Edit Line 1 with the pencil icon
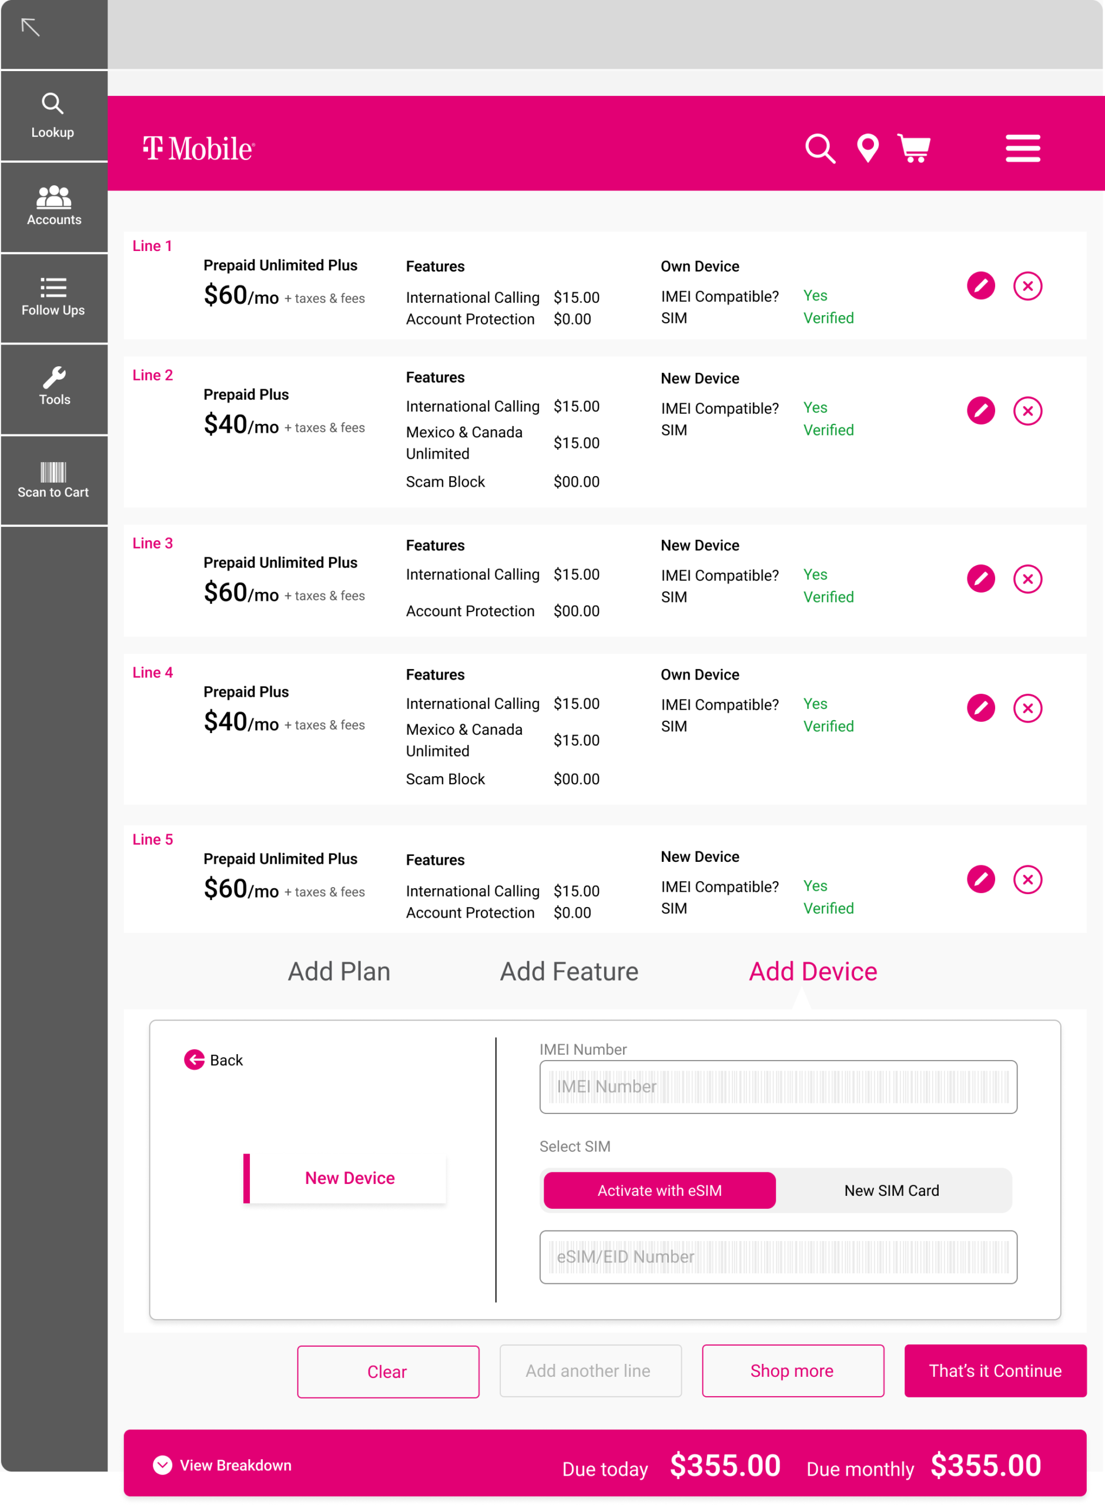Image resolution: width=1105 pixels, height=1505 pixels. [x=980, y=286]
